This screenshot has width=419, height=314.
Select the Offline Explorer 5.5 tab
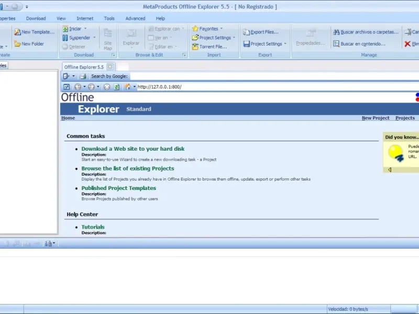pos(84,67)
